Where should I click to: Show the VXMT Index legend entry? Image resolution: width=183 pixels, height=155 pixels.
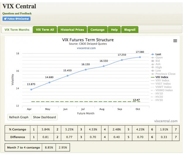pos(161,87)
